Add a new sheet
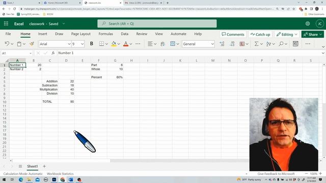Screen dimensions: 326x183 (x=44, y=166)
